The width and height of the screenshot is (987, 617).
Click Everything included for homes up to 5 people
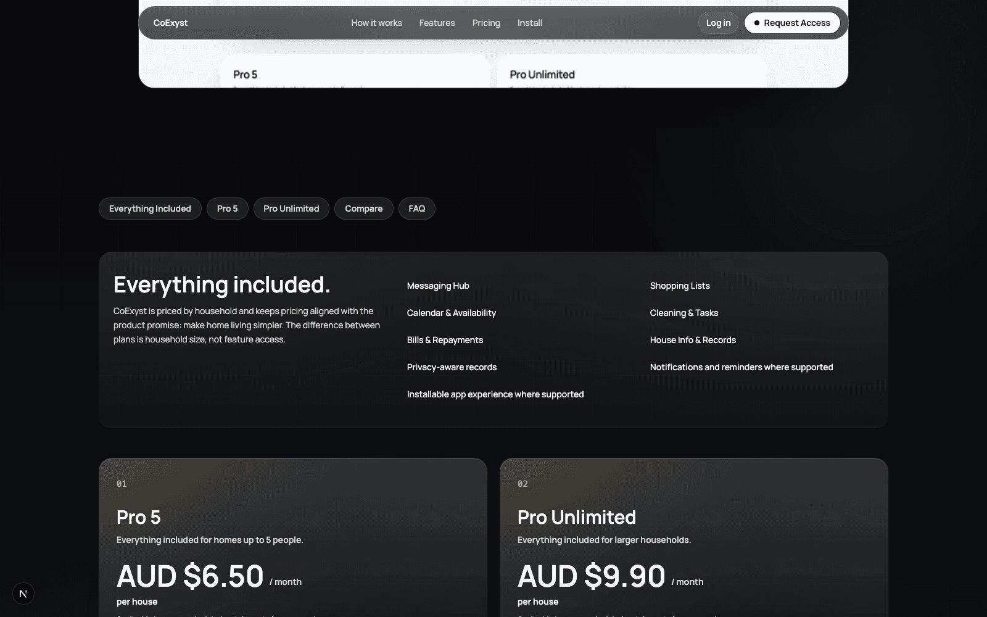pos(210,540)
